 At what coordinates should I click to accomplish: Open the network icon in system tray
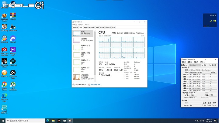(198, 121)
